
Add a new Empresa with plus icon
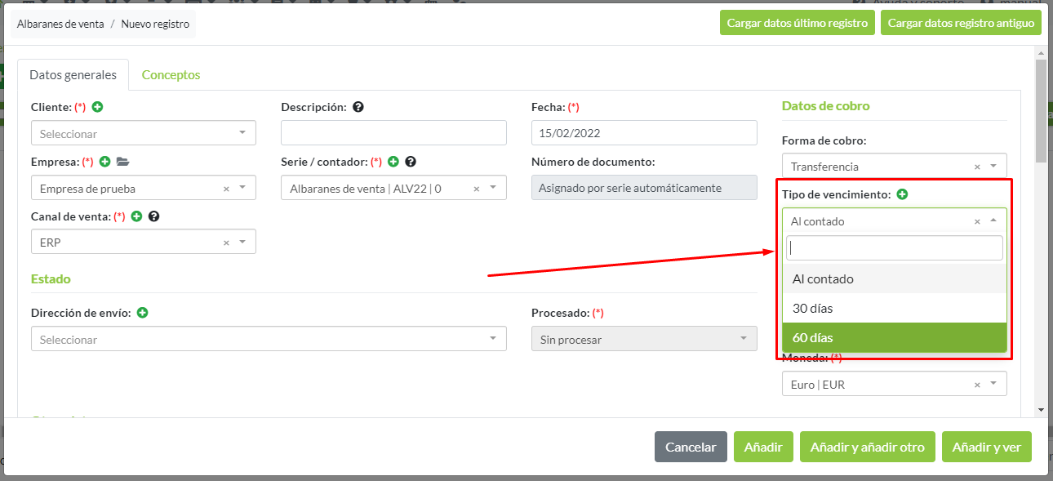tap(104, 162)
